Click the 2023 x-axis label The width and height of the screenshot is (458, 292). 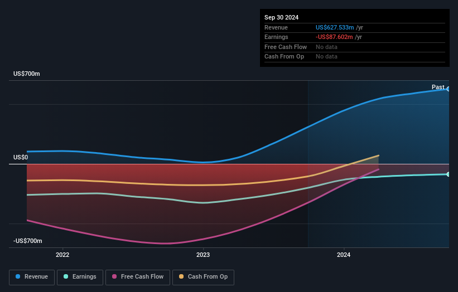tap(203, 255)
